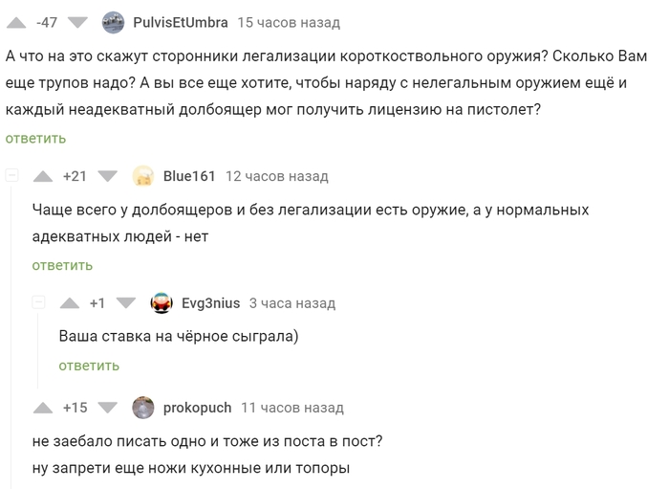Downvote Blue161's reply
Screen dimensions: 669x489
click(x=107, y=176)
